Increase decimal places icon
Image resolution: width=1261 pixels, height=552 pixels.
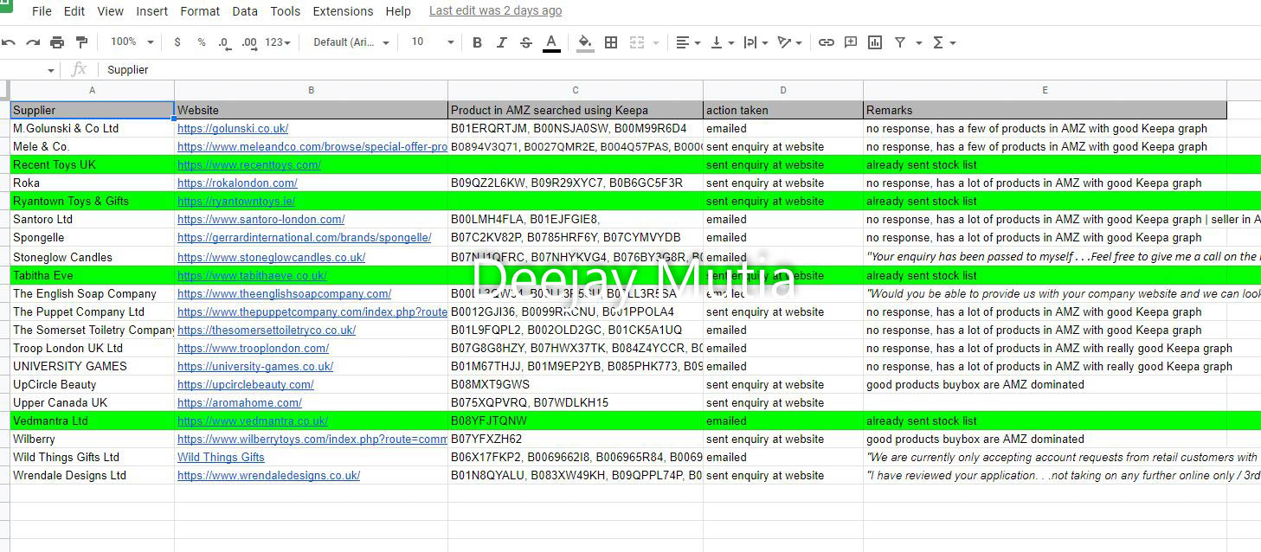[x=249, y=42]
